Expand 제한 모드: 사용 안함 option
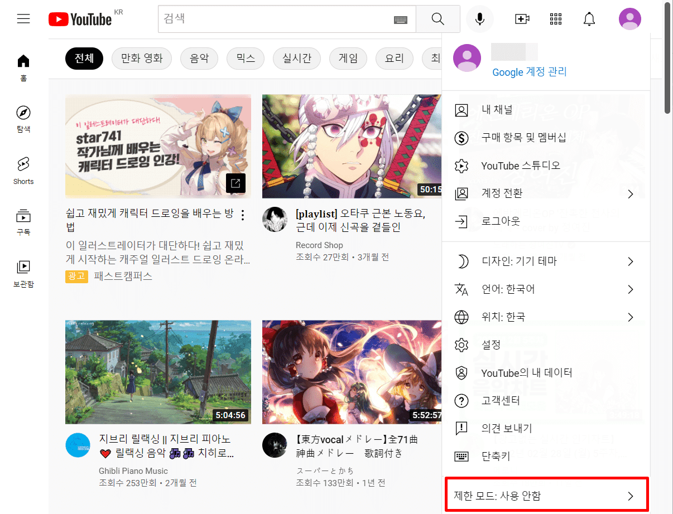The height and width of the screenshot is (514, 673). [546, 496]
